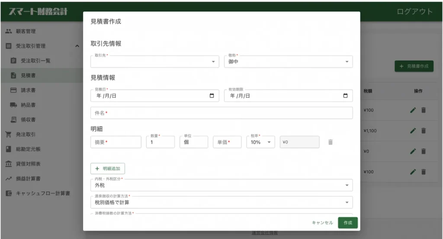Click the 運営会社情報 footer link
This screenshot has height=239, width=443.
click(x=265, y=233)
